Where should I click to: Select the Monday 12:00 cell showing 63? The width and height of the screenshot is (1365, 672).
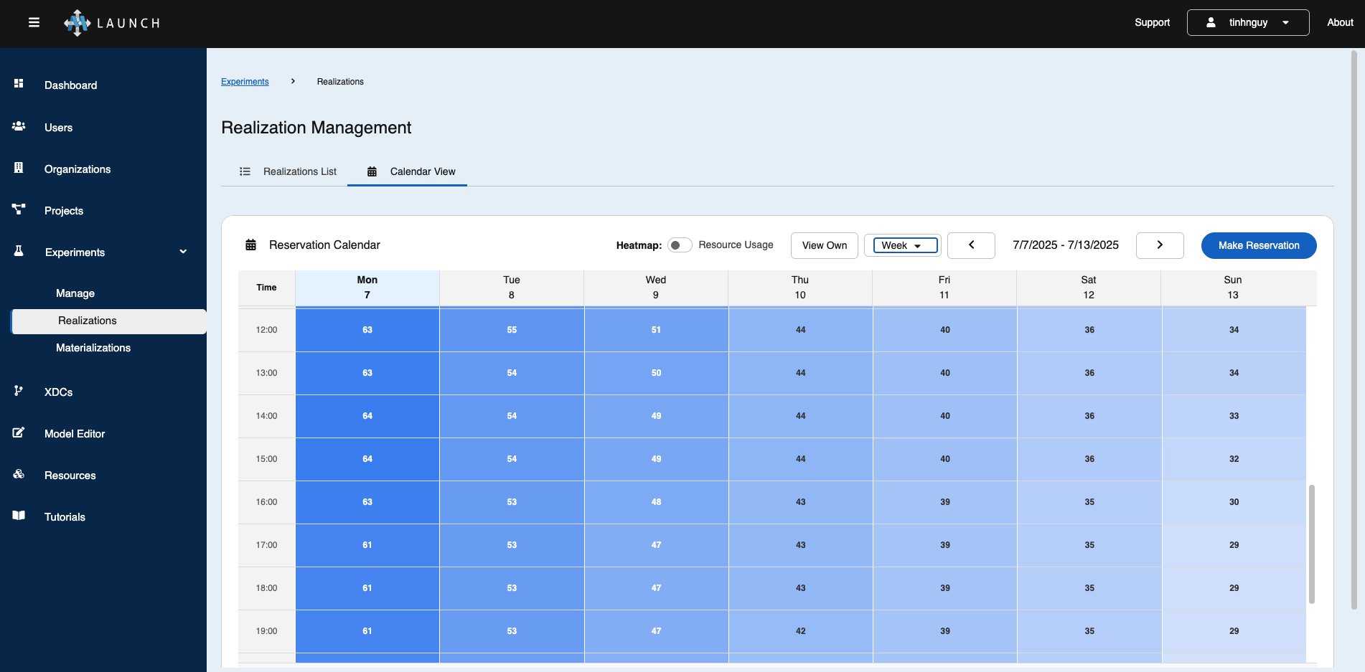(x=367, y=330)
